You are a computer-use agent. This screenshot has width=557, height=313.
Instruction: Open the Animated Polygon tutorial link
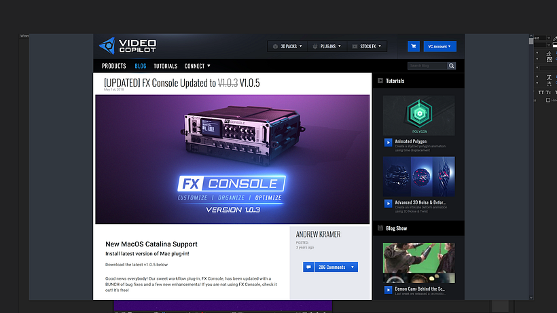click(411, 141)
